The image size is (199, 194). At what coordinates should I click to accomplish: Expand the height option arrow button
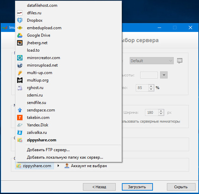click(x=164, y=75)
